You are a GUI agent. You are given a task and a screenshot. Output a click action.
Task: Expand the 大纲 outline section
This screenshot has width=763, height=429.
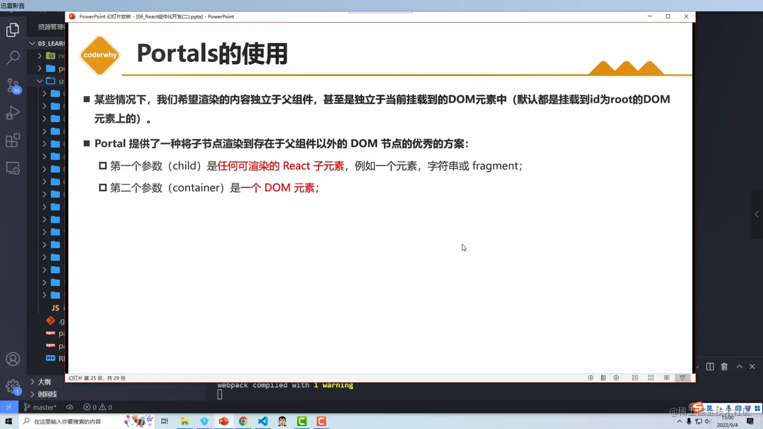pyautogui.click(x=44, y=382)
